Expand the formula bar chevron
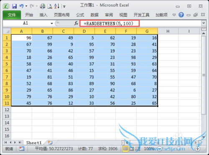This screenshot has width=209, height=155. click(x=204, y=23)
